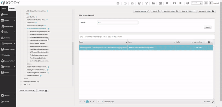The height and width of the screenshot is (107, 222).
Task: Select the EyeboltTesting_Annually tree folder
Action: pos(37,43)
